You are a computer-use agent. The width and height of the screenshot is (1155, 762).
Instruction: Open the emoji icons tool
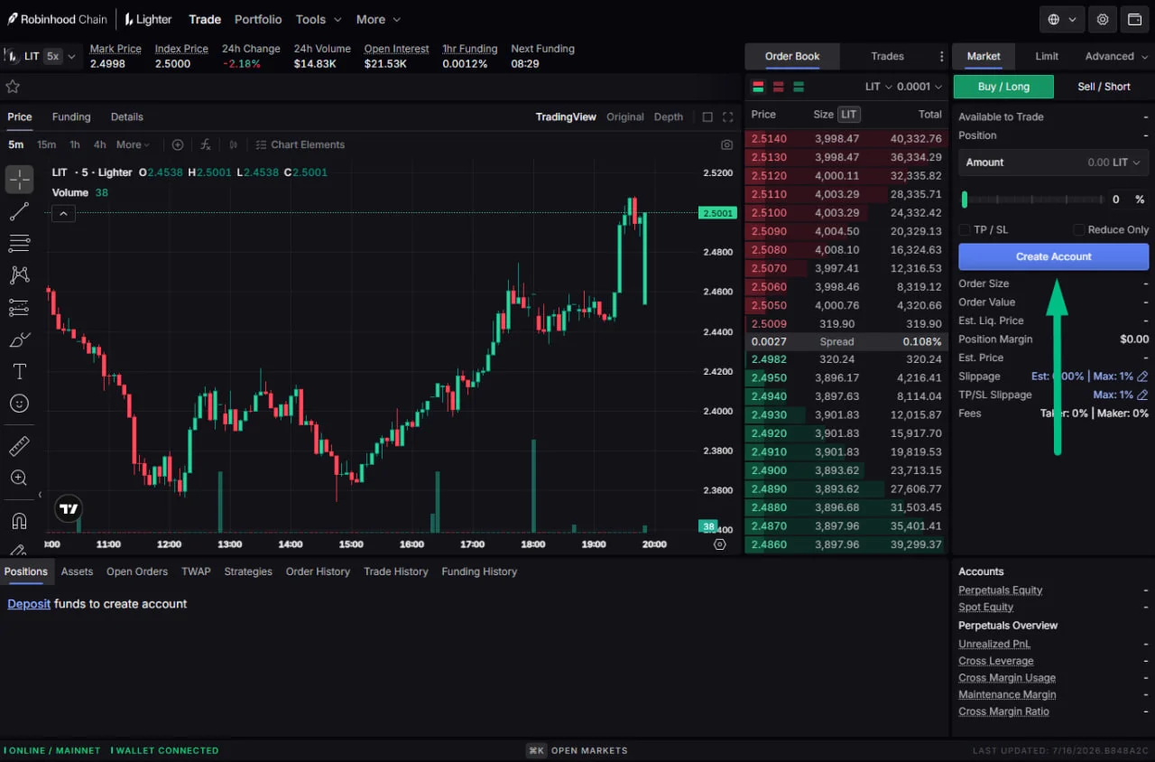pyautogui.click(x=19, y=404)
